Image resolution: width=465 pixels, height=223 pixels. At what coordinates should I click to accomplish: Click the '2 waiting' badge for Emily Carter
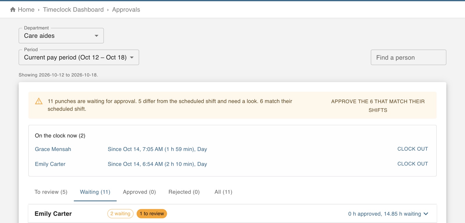click(120, 214)
